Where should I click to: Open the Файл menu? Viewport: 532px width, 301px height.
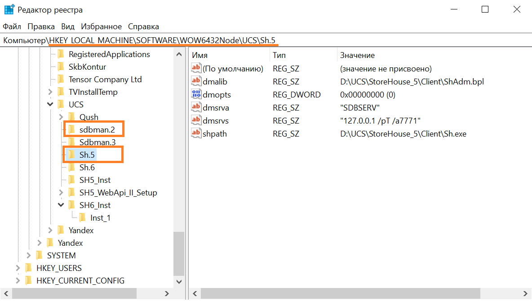click(12, 27)
